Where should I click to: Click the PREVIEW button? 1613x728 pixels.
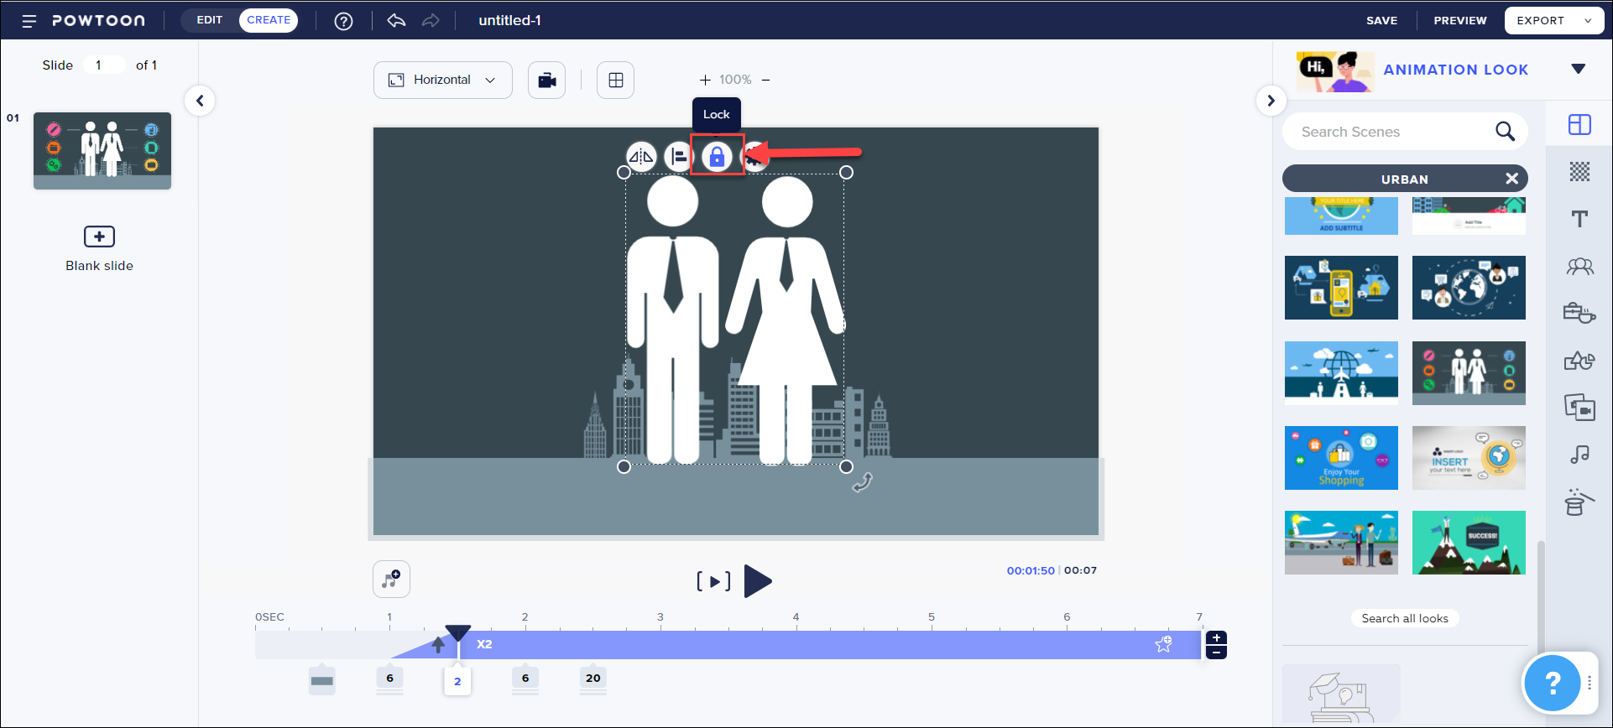click(x=1459, y=21)
